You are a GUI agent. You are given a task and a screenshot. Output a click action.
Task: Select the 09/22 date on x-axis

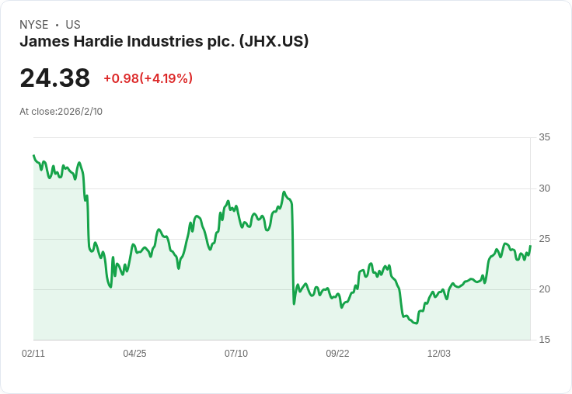click(337, 354)
